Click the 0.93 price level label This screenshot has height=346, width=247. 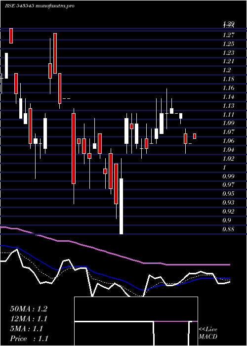(228, 203)
